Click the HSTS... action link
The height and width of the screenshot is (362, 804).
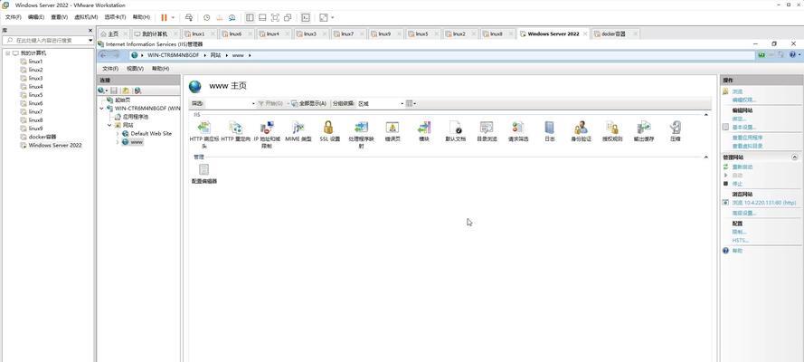(x=741, y=240)
